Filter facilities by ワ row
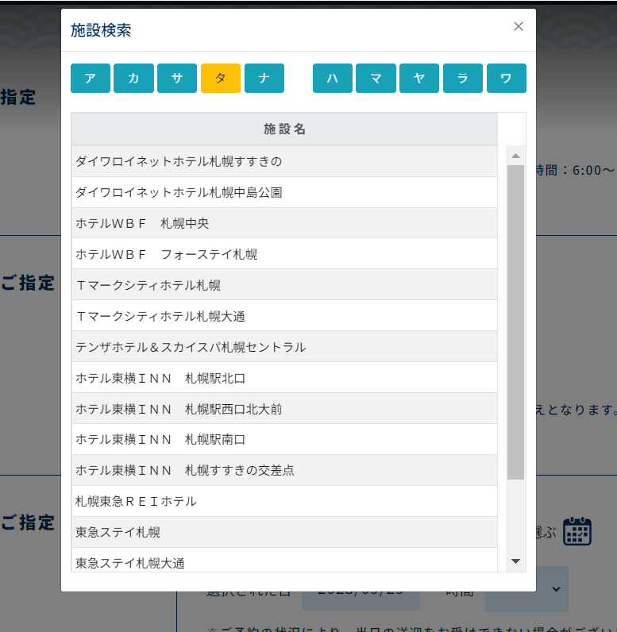 click(x=507, y=78)
